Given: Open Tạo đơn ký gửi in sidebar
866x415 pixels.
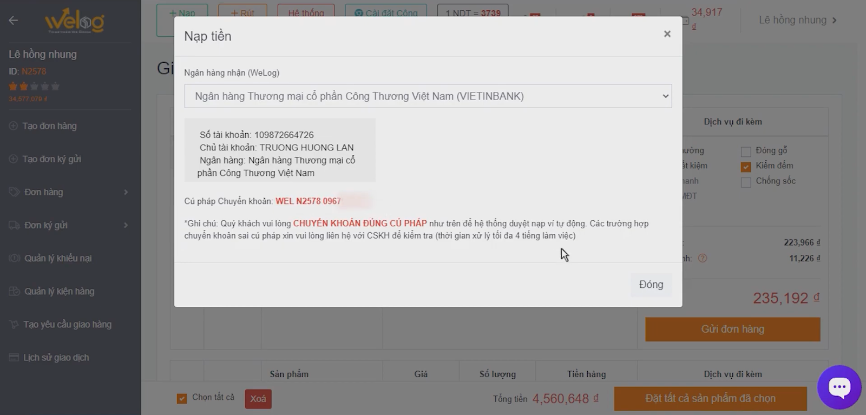Looking at the screenshot, I should click(x=51, y=159).
